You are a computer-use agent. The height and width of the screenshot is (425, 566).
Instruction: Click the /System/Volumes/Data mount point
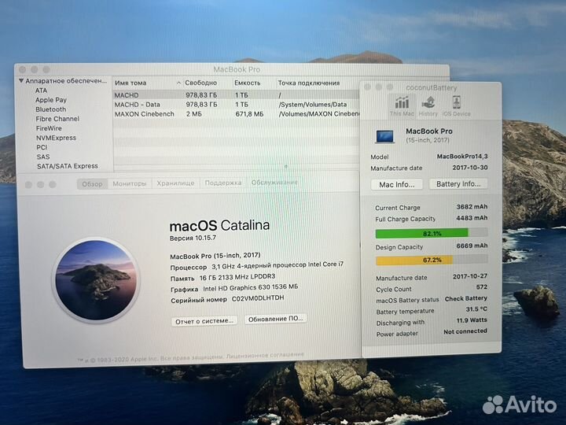coord(313,105)
